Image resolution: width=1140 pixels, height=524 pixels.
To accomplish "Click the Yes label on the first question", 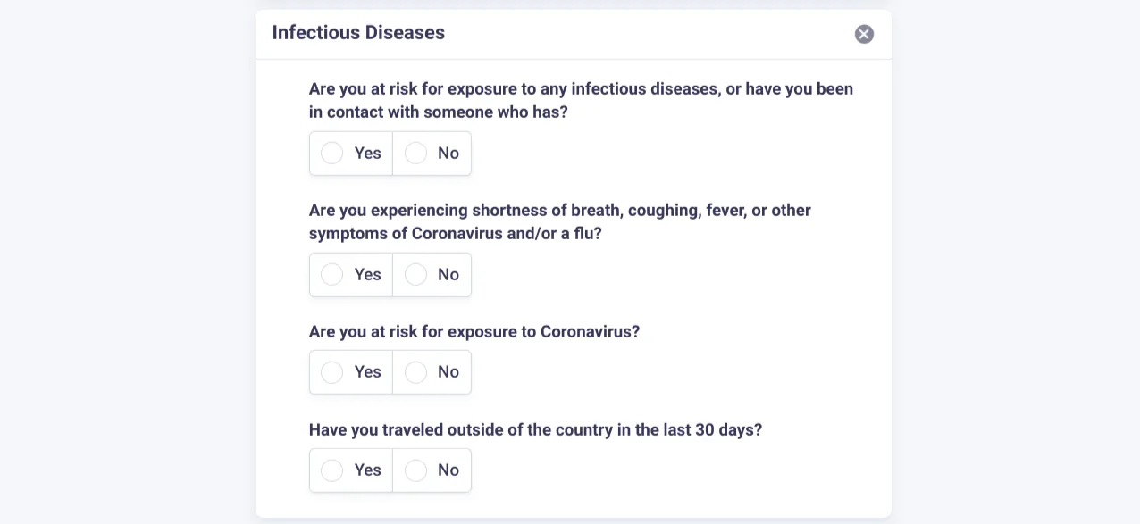I will [x=366, y=153].
